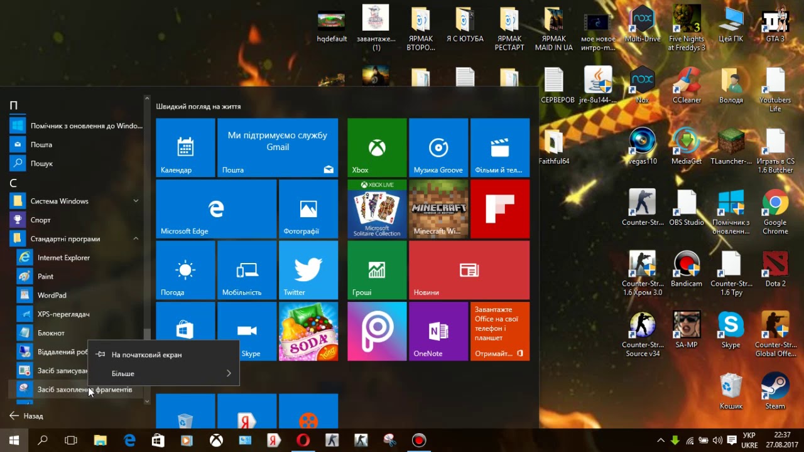804x452 pixels.
Task: Select the OBS Studio desktop icon
Action: coord(687,208)
